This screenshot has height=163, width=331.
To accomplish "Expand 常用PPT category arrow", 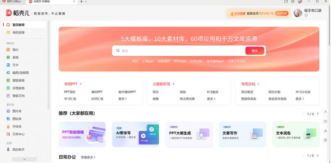I will point(81,84).
